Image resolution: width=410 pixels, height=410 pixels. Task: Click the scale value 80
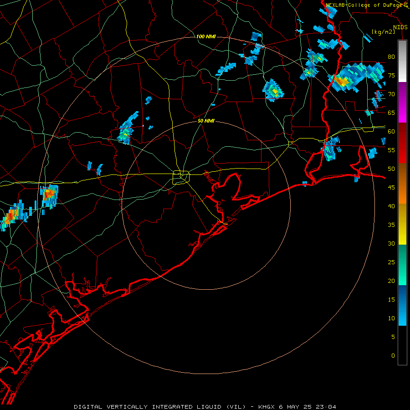click(391, 57)
